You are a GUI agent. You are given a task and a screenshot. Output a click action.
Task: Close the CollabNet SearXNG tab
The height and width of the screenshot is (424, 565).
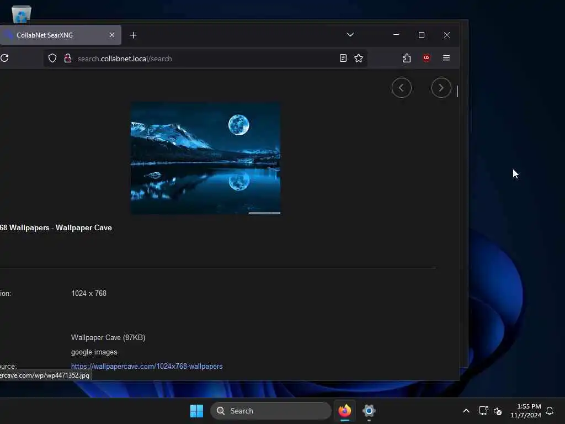pyautogui.click(x=111, y=35)
